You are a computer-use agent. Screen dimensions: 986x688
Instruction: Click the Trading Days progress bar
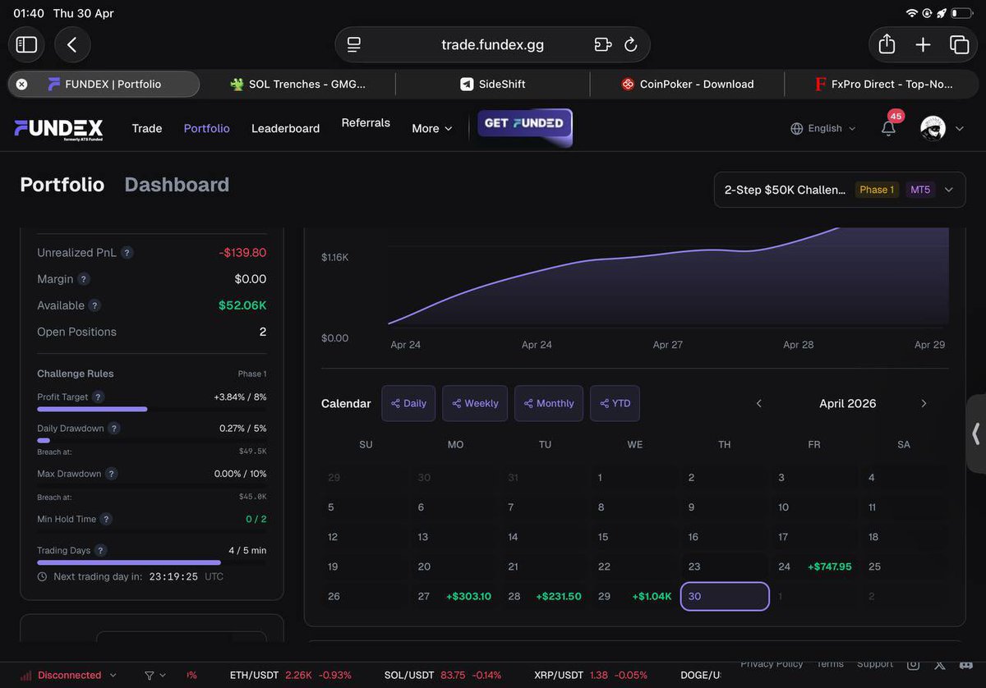point(152,562)
